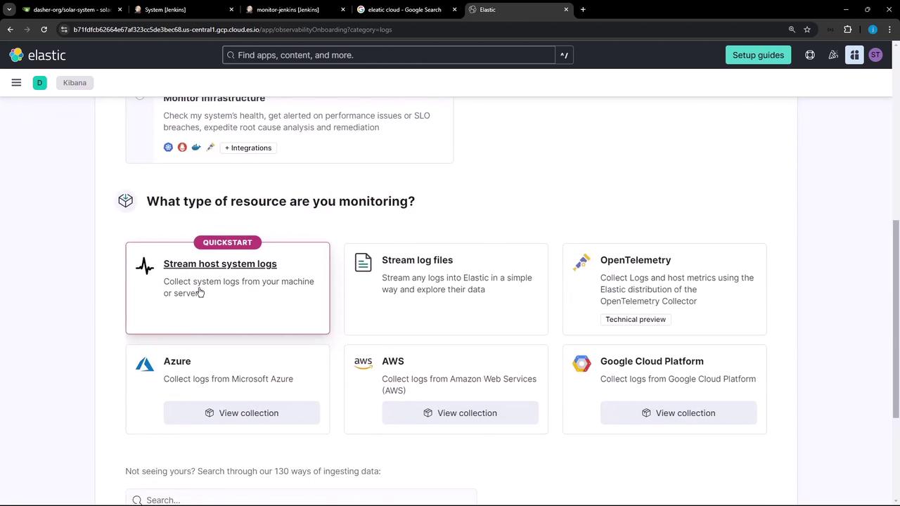This screenshot has height=506, width=900.
Task: Click the OpenTelemetry telescope icon under Monitor Infrastructure
Action: [210, 148]
